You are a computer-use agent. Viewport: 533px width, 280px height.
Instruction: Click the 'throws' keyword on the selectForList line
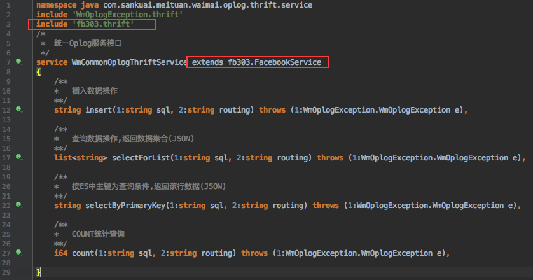pyautogui.click(x=330, y=158)
